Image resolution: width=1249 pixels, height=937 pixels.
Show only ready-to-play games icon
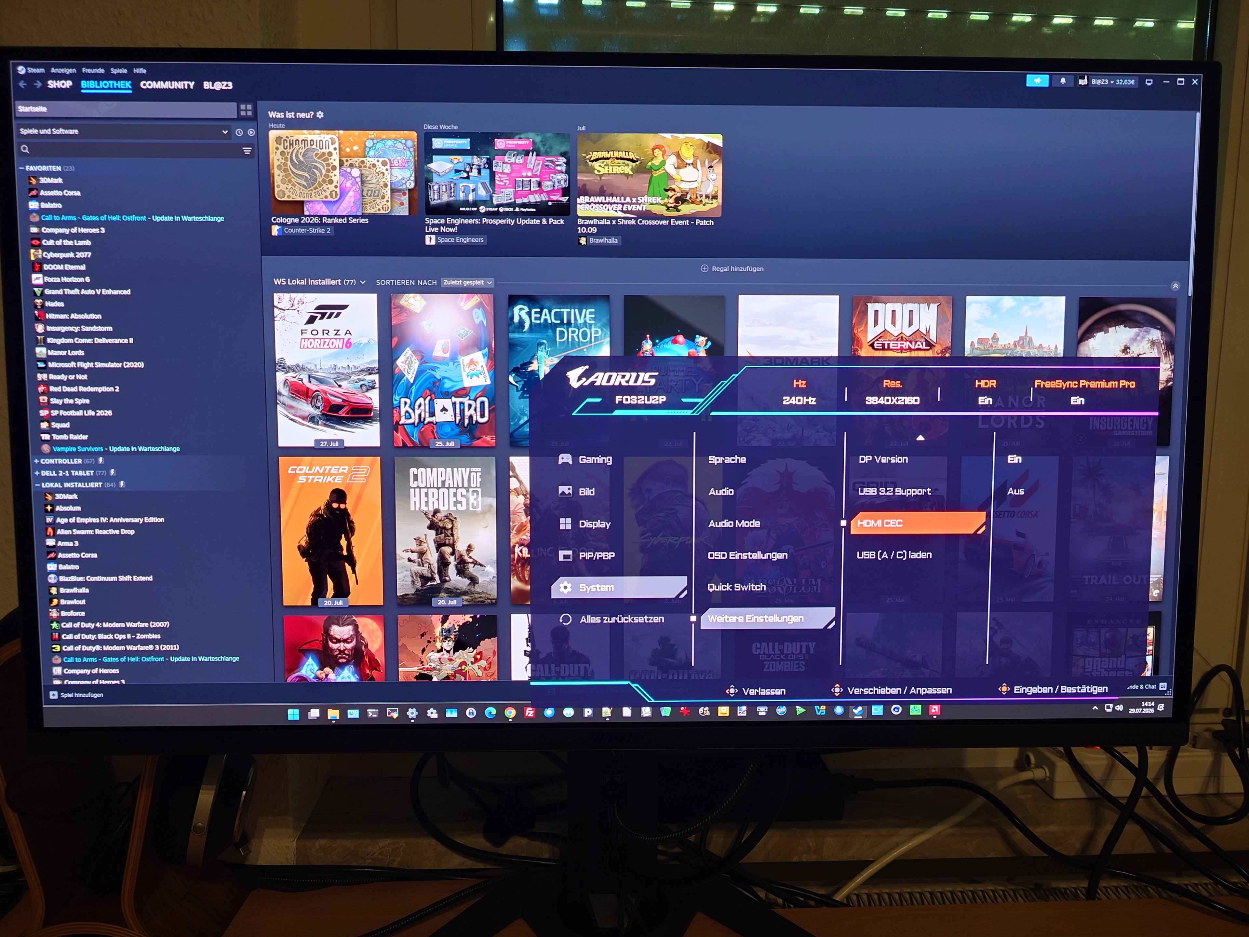click(251, 132)
